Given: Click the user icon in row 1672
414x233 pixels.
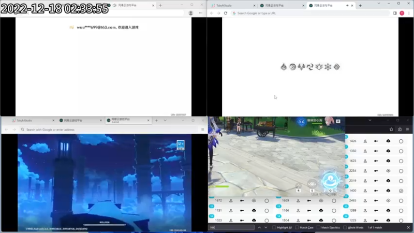Looking at the screenshot, I should tap(231, 200).
